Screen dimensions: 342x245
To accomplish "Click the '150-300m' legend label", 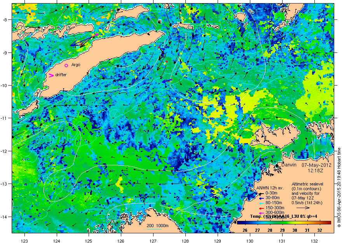I will (275, 208).
